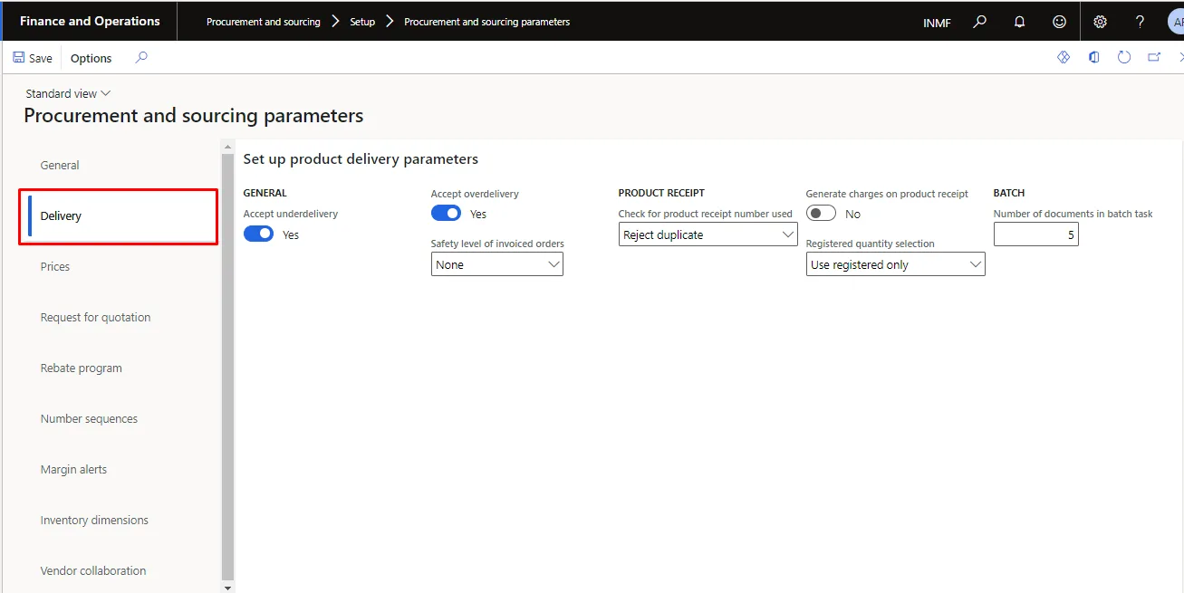Viewport: 1184px width, 593px height.
Task: Open notifications bell icon
Action: click(x=1019, y=22)
